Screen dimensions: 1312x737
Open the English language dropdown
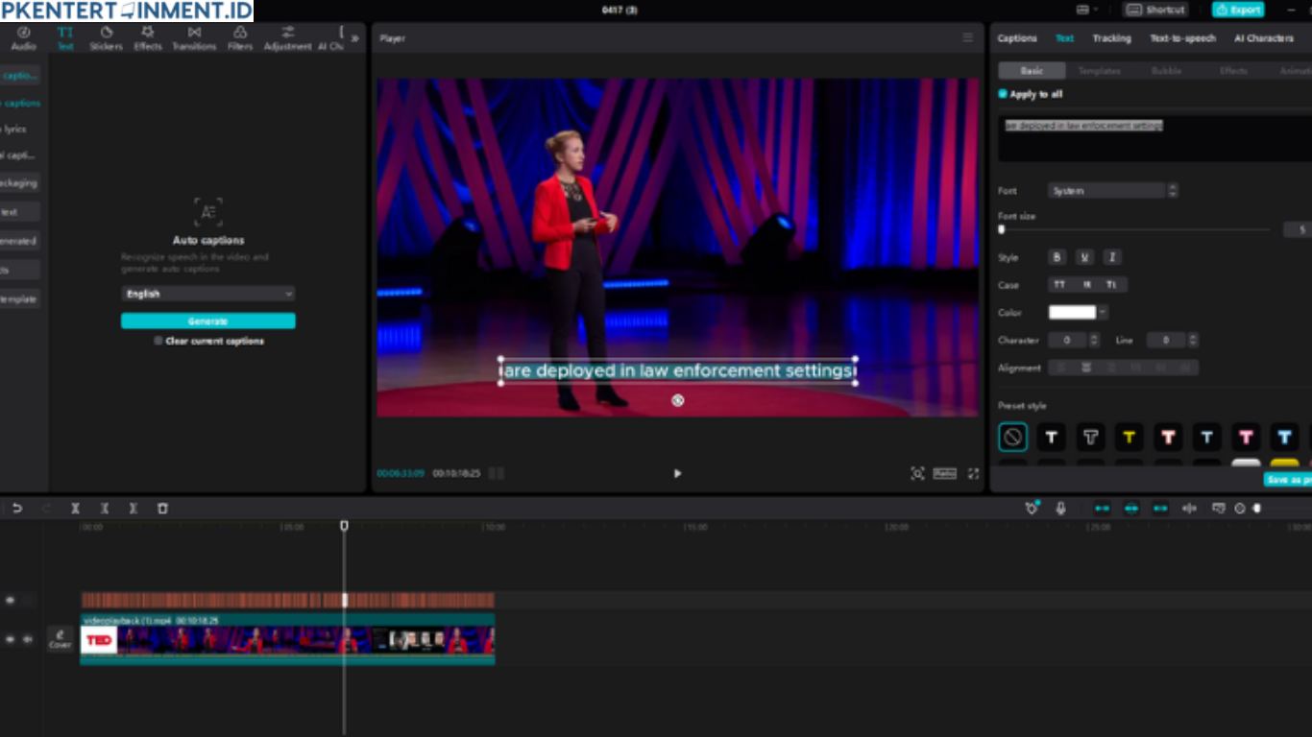207,294
